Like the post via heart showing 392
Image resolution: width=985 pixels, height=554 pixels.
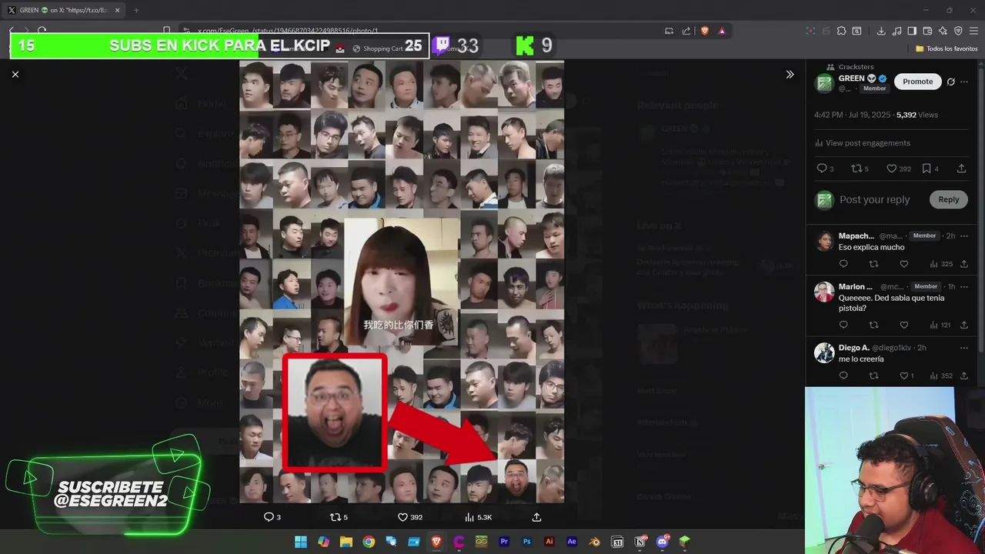[x=891, y=169]
